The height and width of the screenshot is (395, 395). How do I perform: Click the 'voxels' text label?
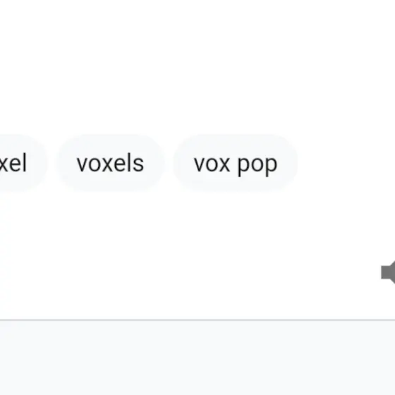(110, 164)
